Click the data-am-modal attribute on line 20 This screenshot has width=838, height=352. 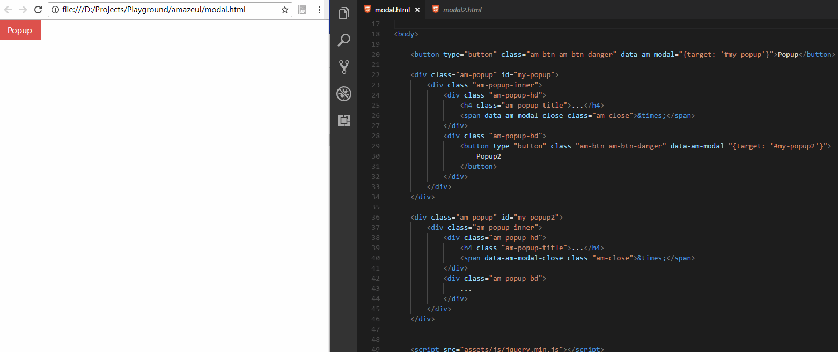click(648, 54)
